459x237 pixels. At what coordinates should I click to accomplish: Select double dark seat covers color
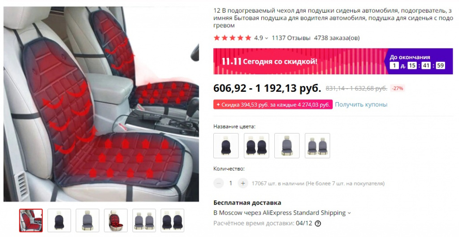(256, 146)
